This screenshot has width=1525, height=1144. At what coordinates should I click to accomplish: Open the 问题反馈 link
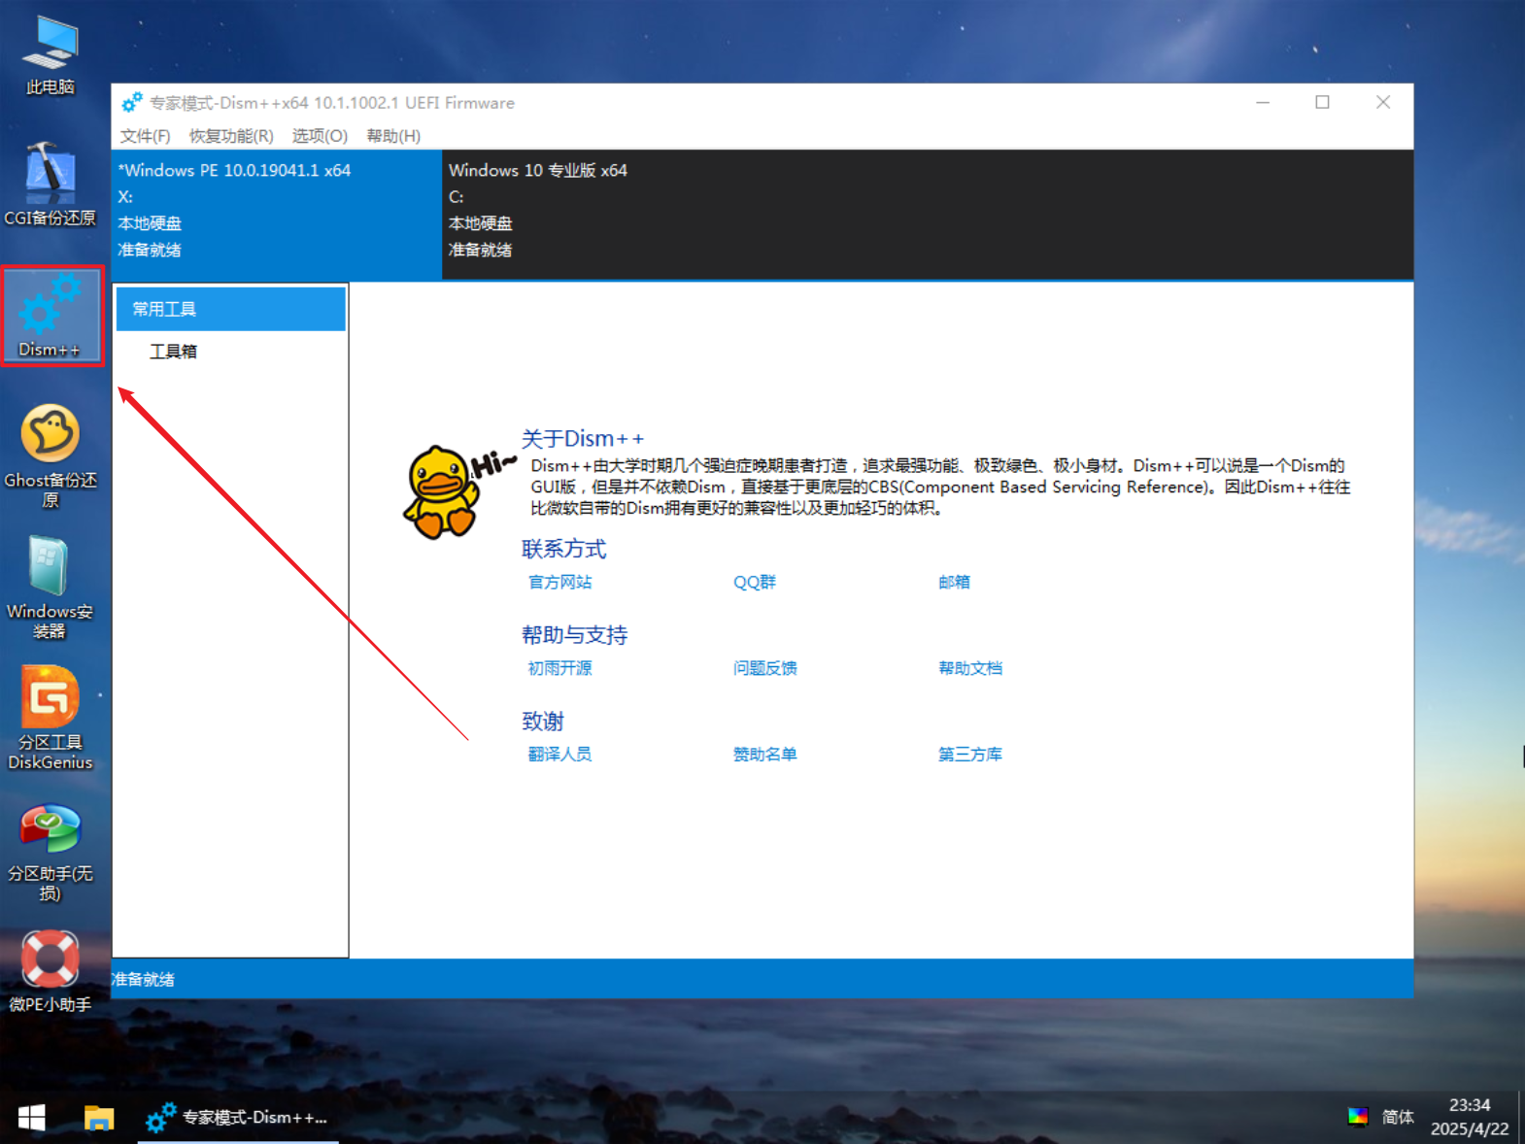click(x=765, y=668)
